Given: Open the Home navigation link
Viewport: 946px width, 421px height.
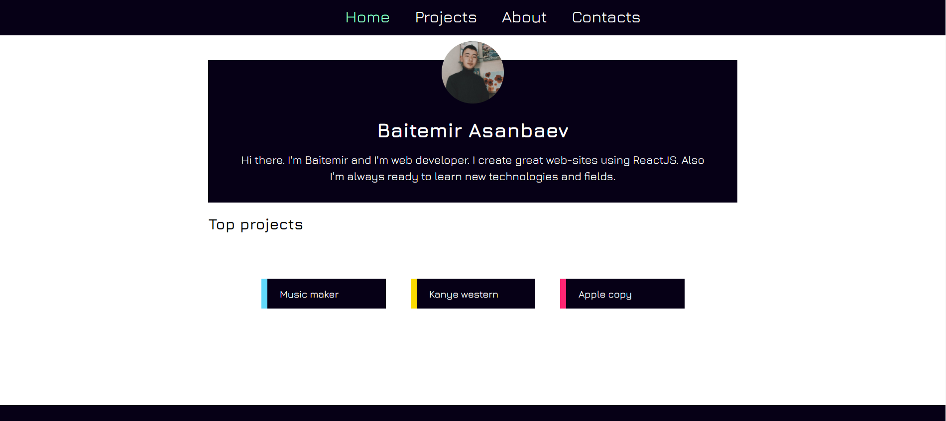Looking at the screenshot, I should (x=367, y=17).
